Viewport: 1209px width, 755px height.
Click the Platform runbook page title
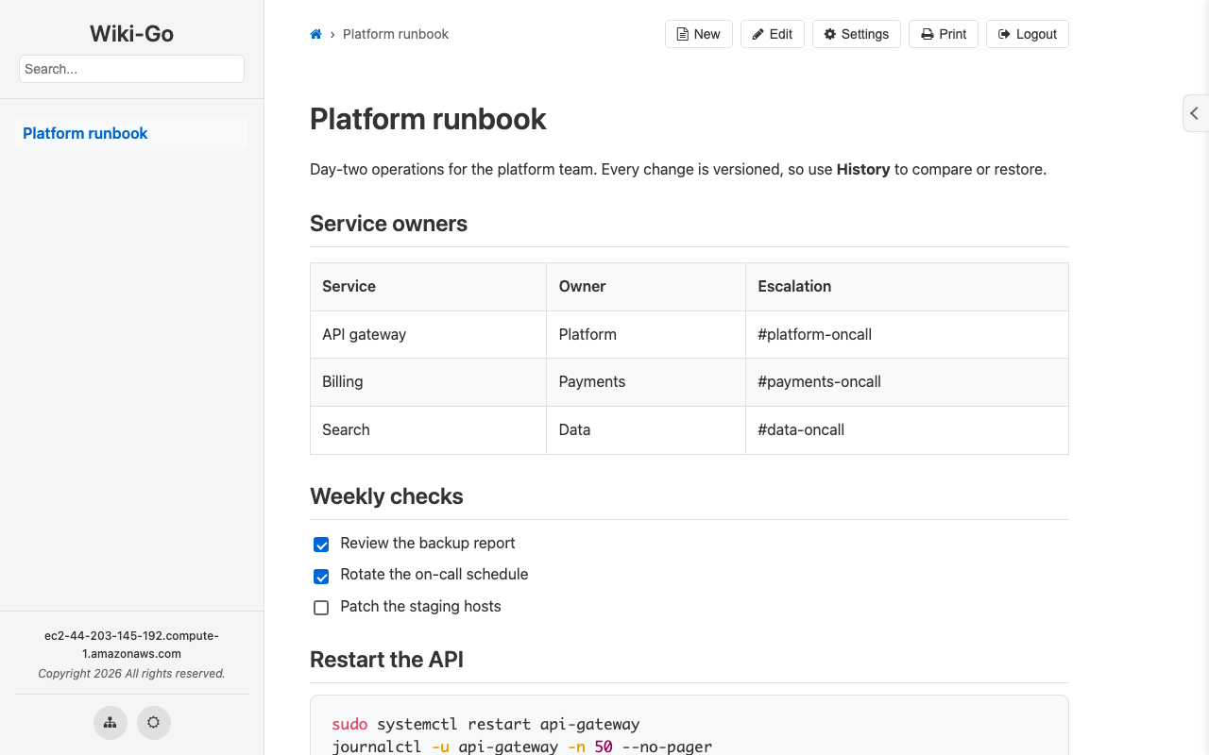click(x=428, y=119)
